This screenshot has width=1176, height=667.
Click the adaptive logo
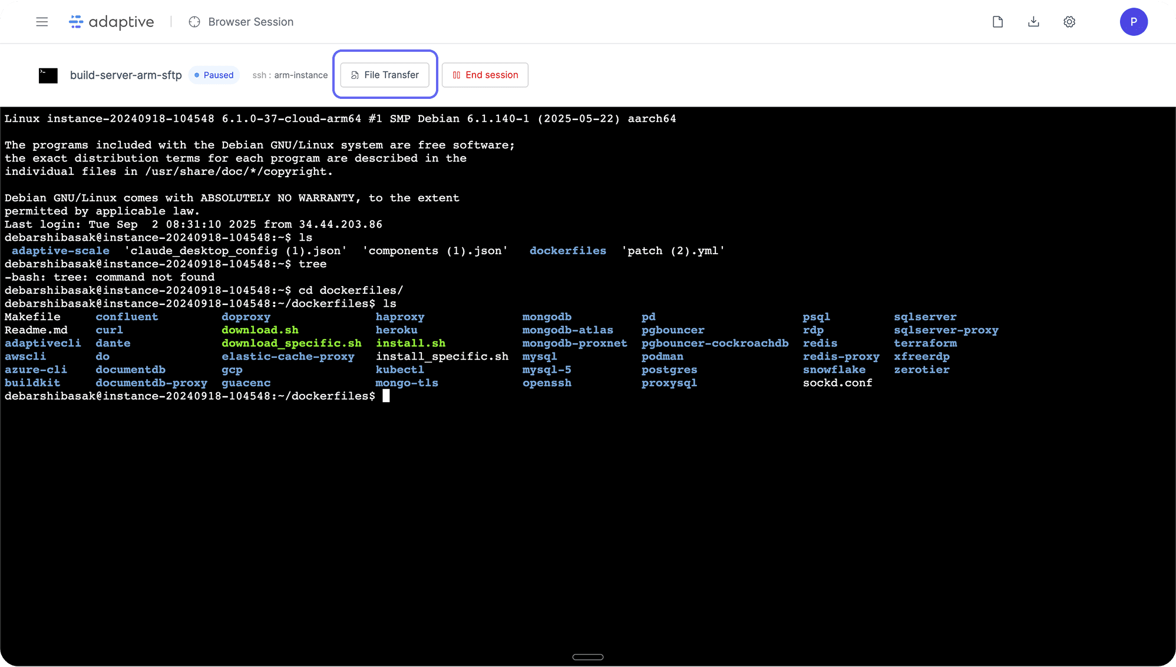pyautogui.click(x=111, y=22)
